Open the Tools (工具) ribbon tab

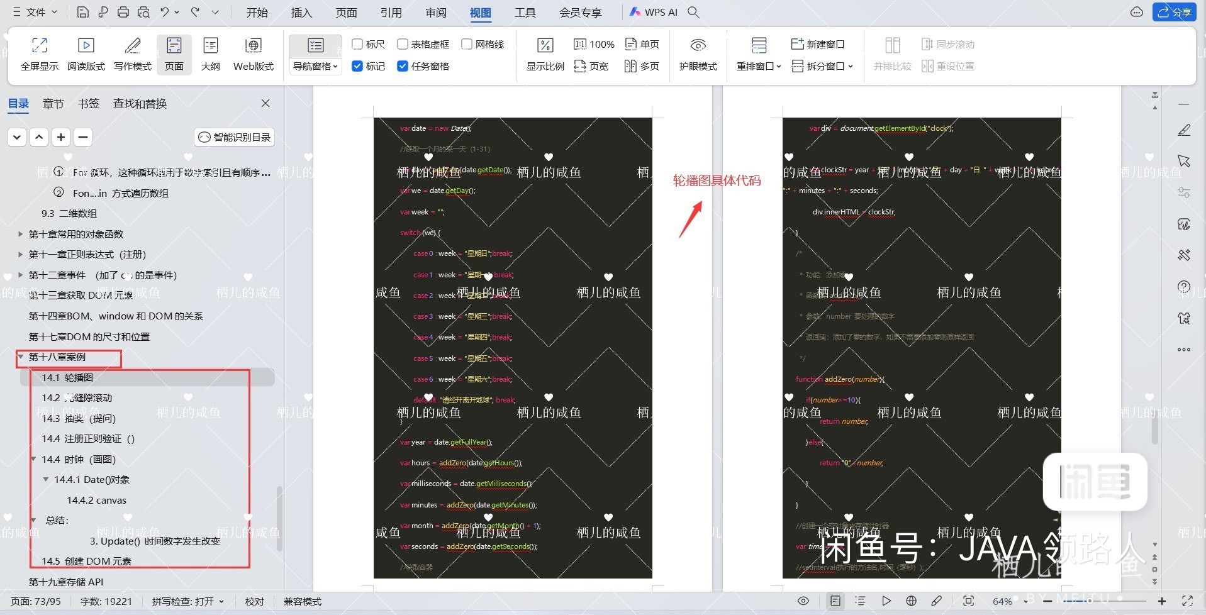pos(525,12)
